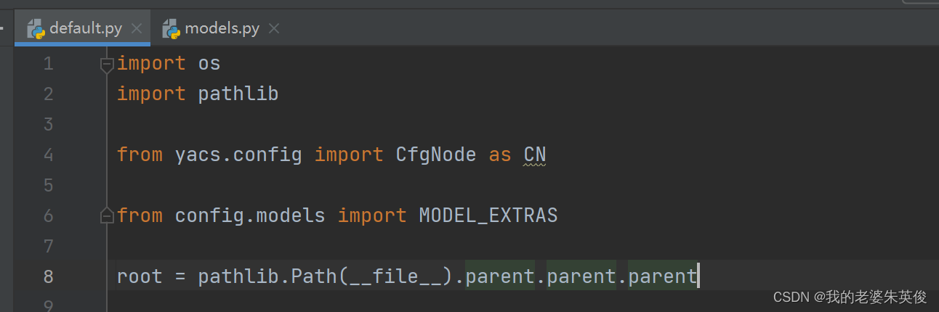Image resolution: width=939 pixels, height=312 pixels.
Task: Click the CfgNode class name
Action: pos(435,155)
